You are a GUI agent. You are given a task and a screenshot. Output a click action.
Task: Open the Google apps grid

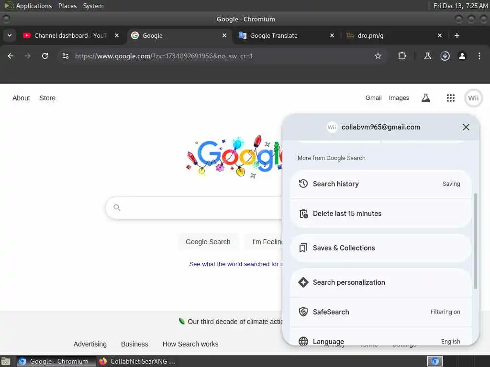coord(451,98)
